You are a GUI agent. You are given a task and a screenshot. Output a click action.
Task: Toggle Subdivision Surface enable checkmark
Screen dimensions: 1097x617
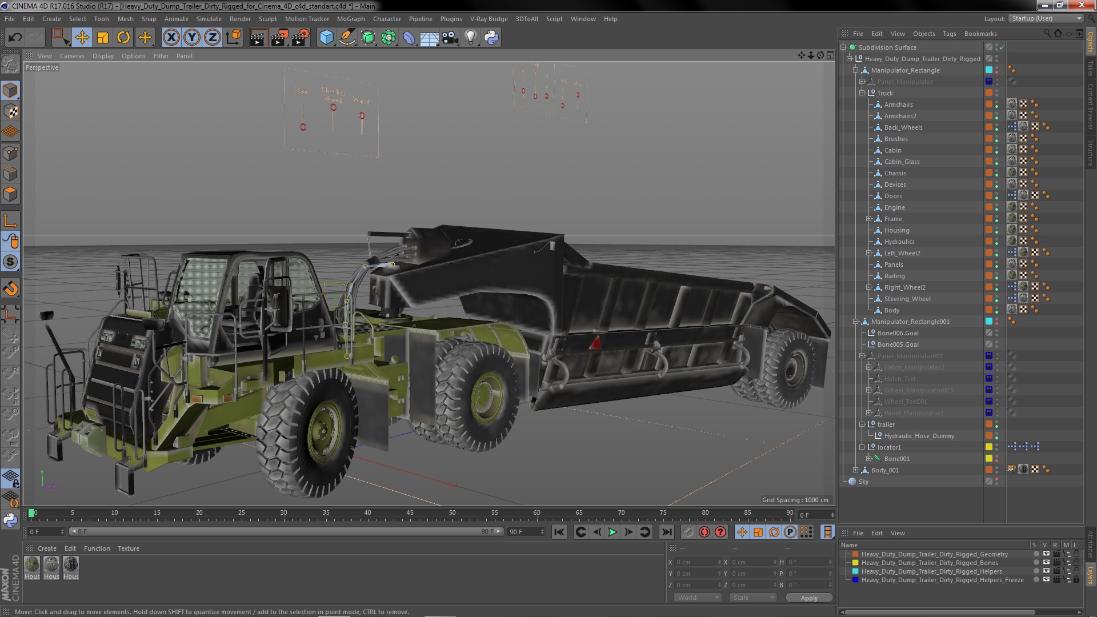coord(1002,47)
